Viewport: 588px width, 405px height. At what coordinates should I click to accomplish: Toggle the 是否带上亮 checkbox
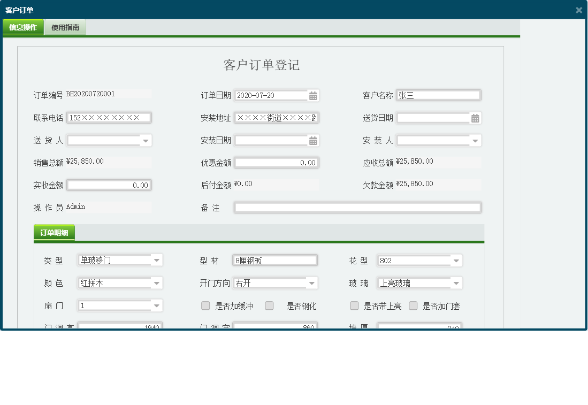[354, 305]
